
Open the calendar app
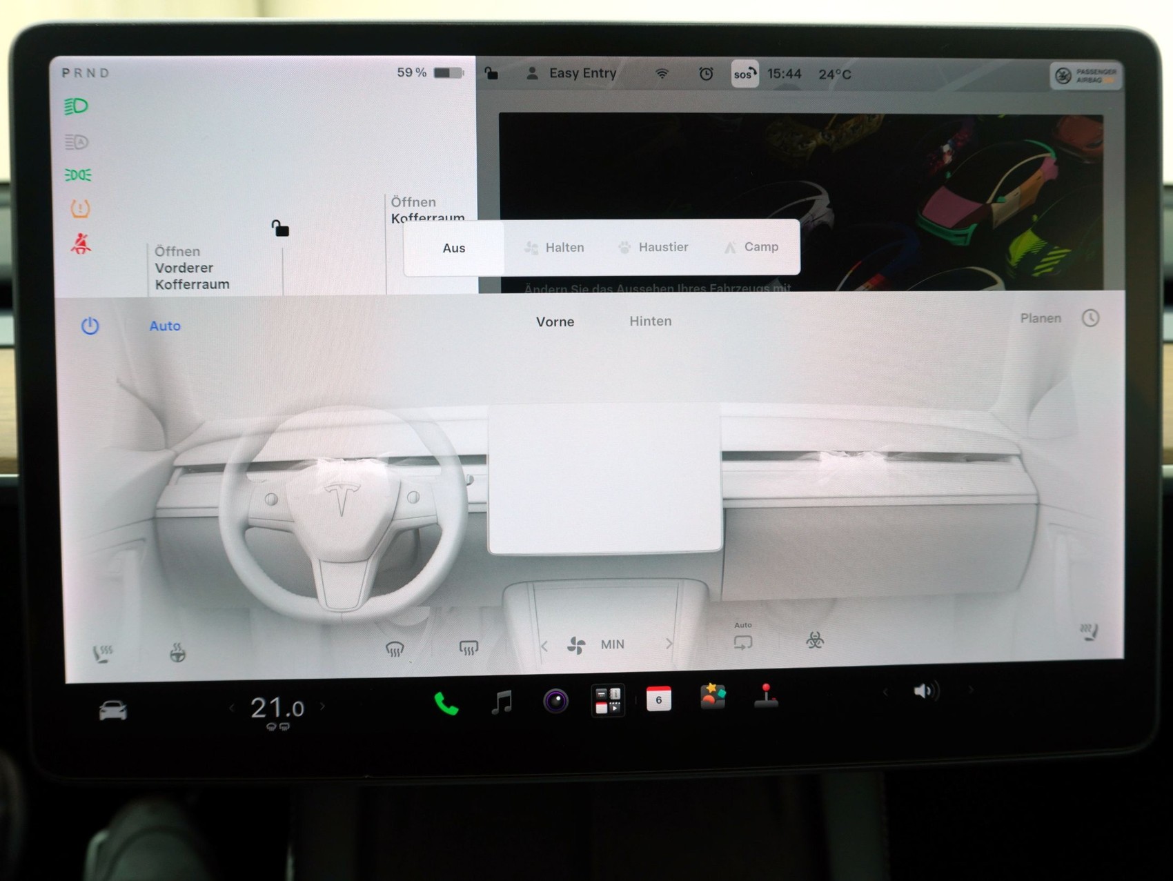click(x=658, y=699)
